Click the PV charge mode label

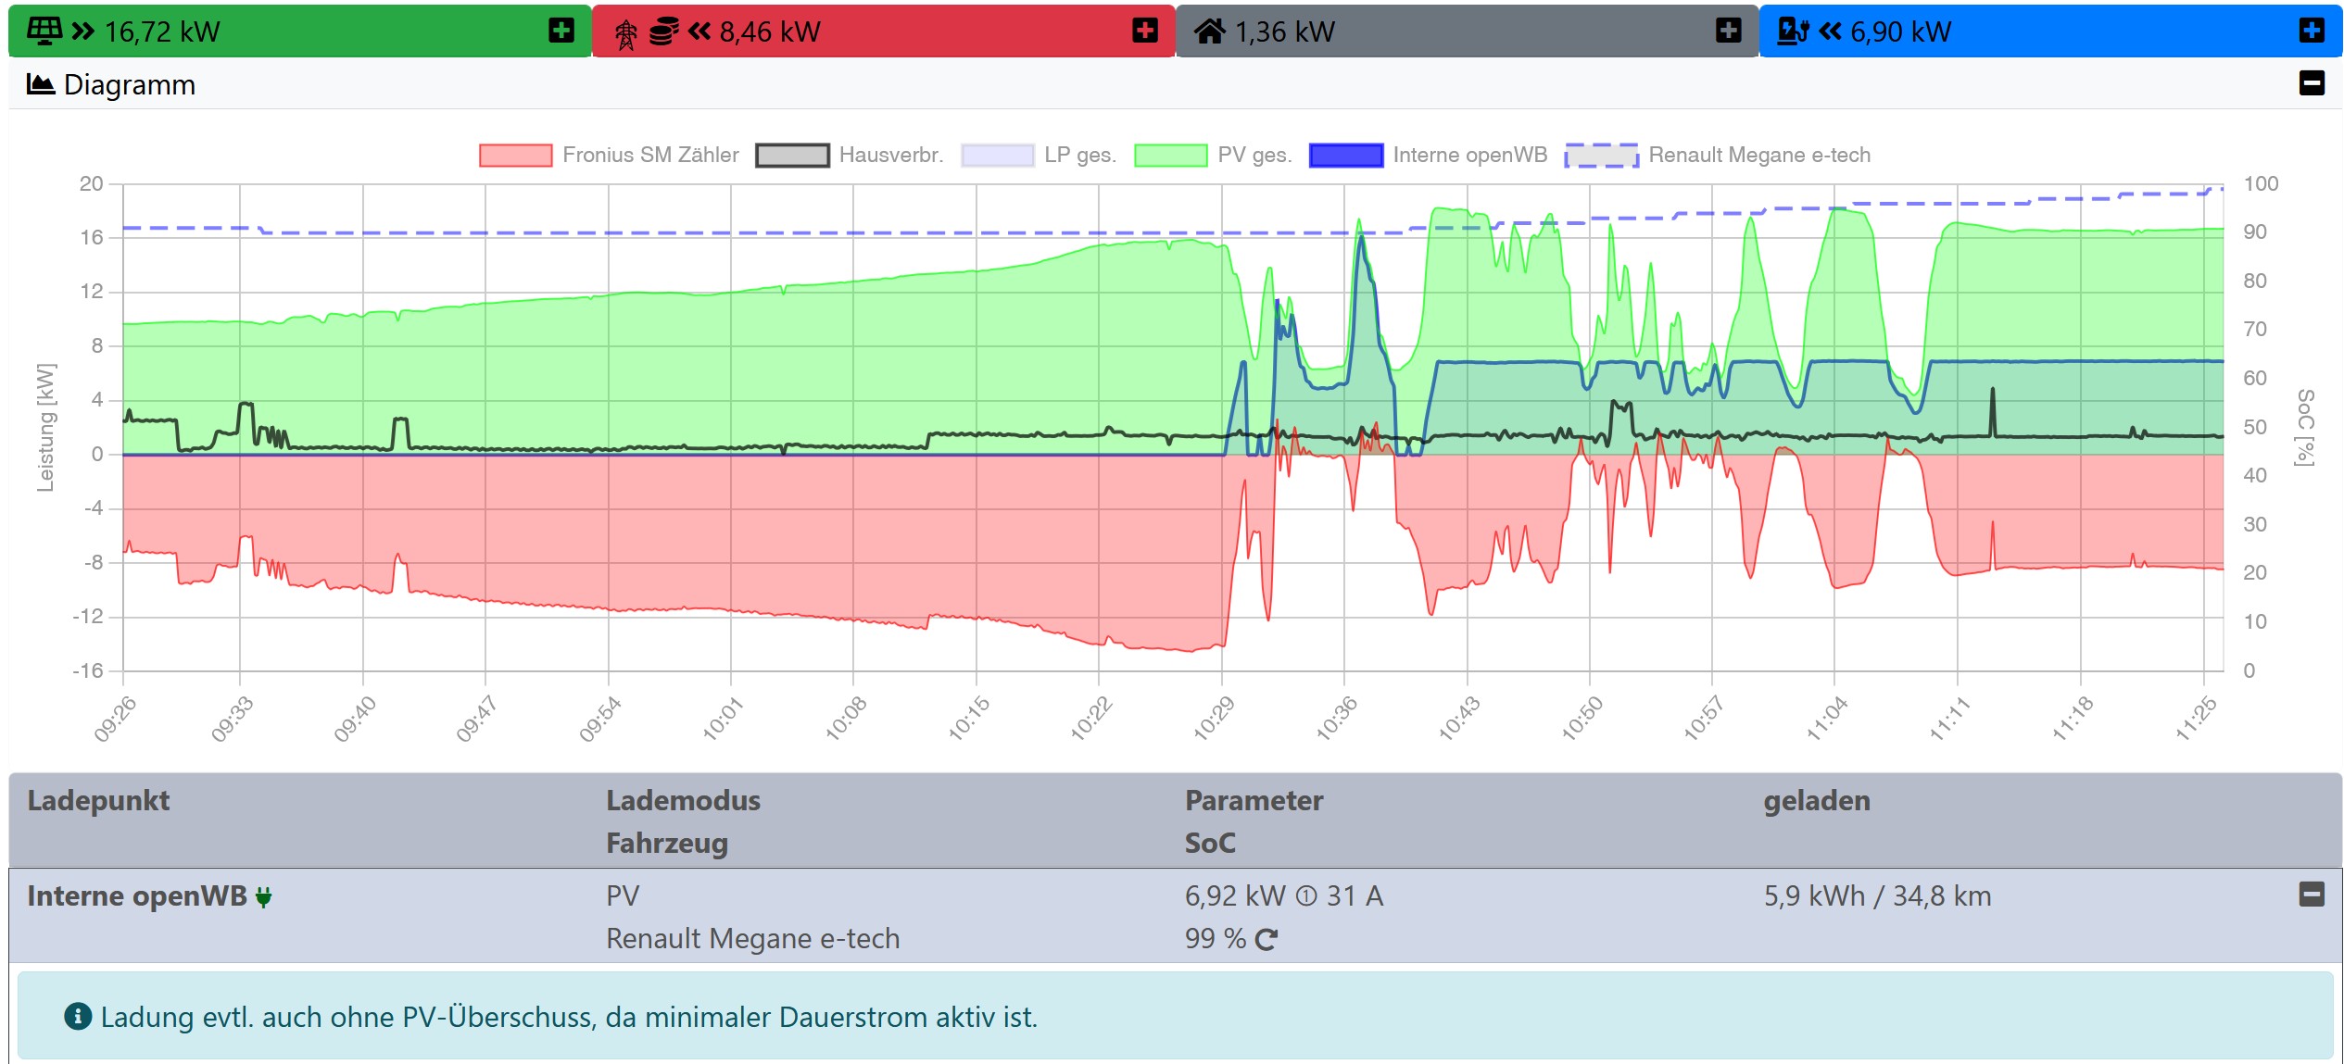pos(623,895)
